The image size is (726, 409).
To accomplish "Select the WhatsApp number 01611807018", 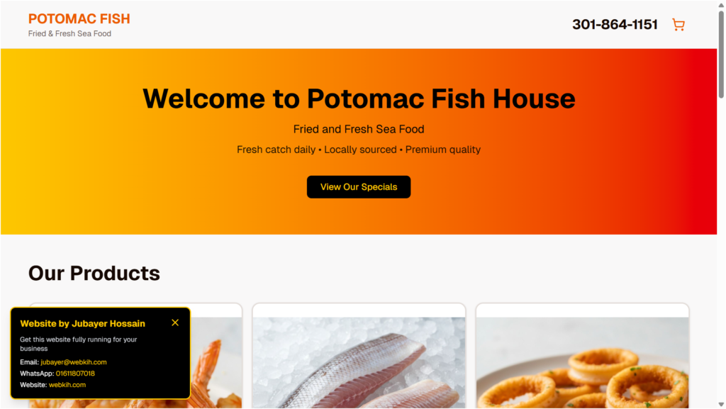I will [75, 374].
